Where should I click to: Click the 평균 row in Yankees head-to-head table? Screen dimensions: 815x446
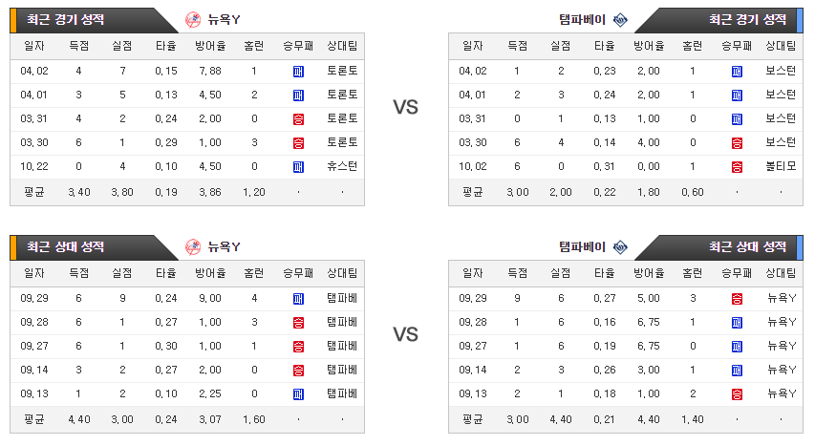tap(187, 419)
